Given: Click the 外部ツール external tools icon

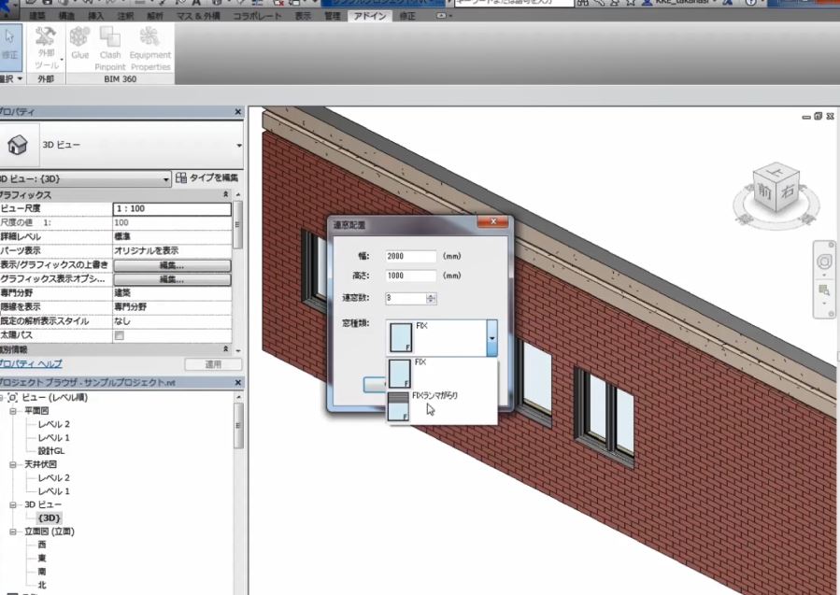Looking at the screenshot, I should click(x=46, y=42).
